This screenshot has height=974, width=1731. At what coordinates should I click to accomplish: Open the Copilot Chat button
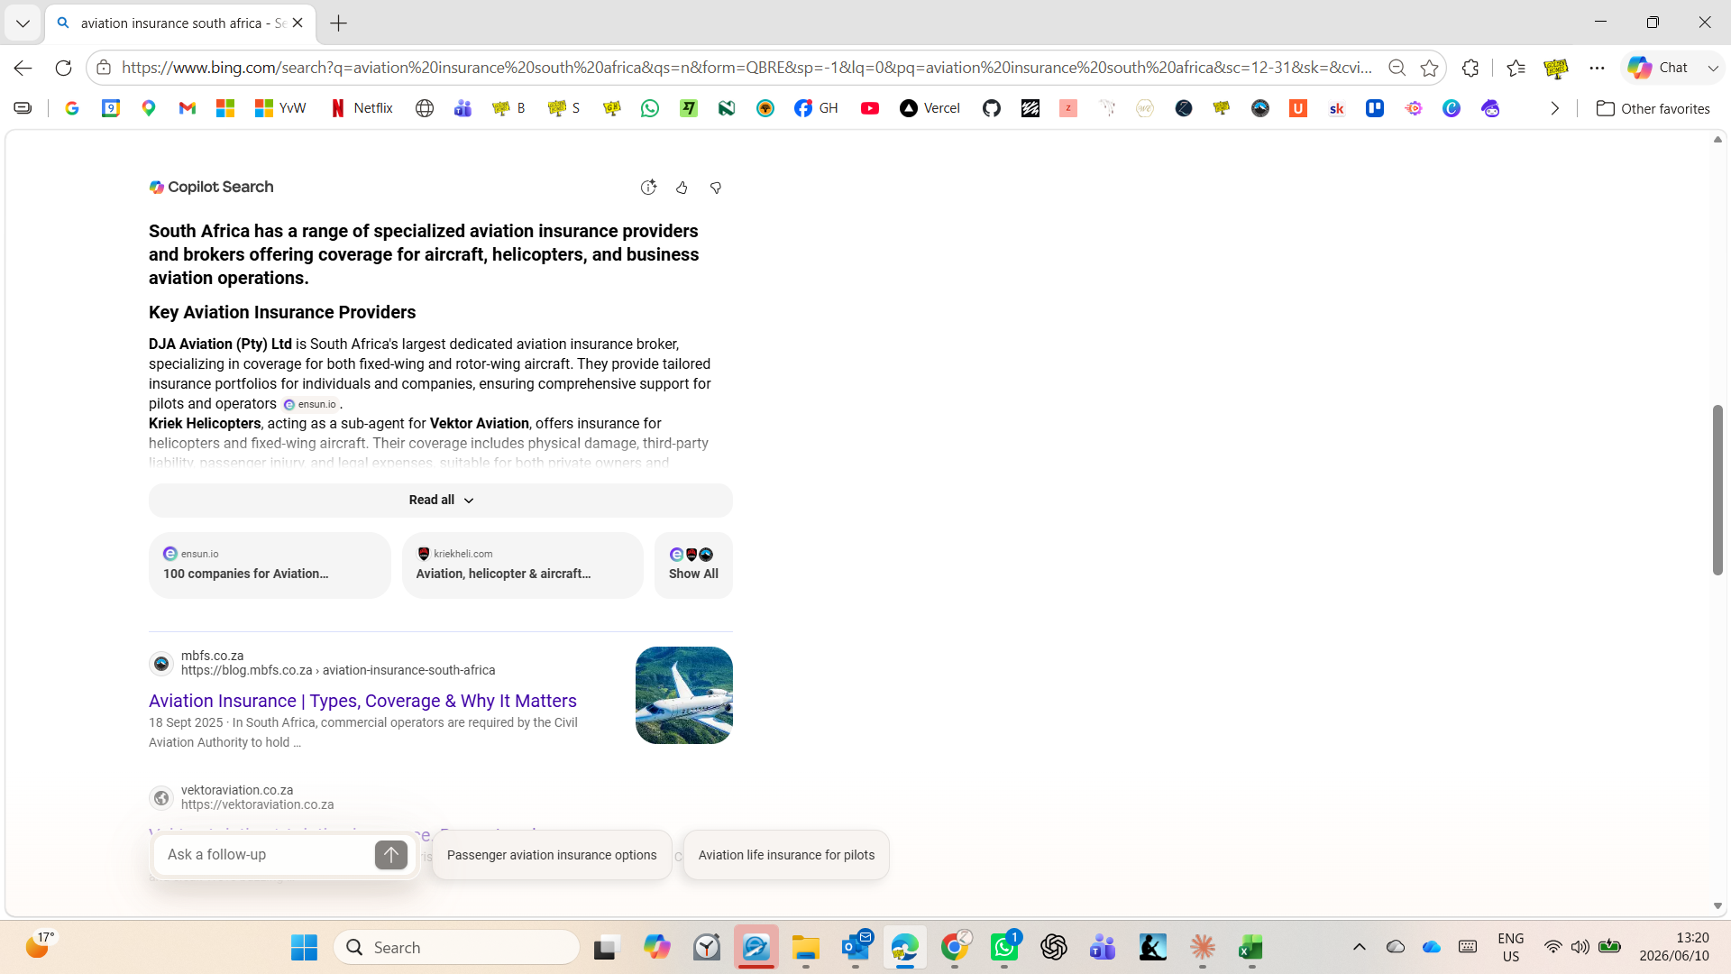tap(1658, 68)
